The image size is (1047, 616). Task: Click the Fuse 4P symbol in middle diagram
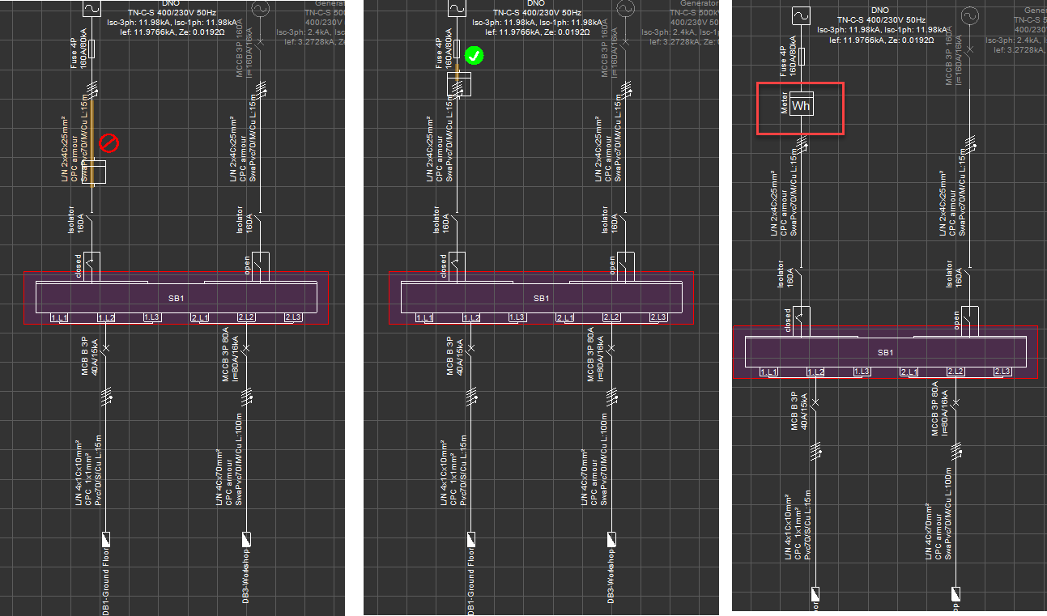tap(457, 49)
